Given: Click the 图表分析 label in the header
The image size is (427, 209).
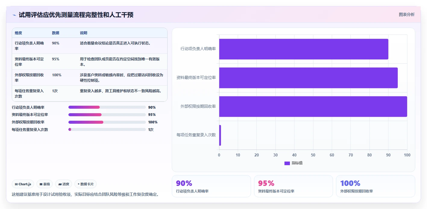Looking at the screenshot, I should click(x=407, y=14).
